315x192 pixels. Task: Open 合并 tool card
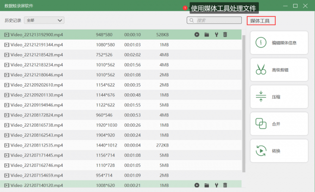pos(279,124)
